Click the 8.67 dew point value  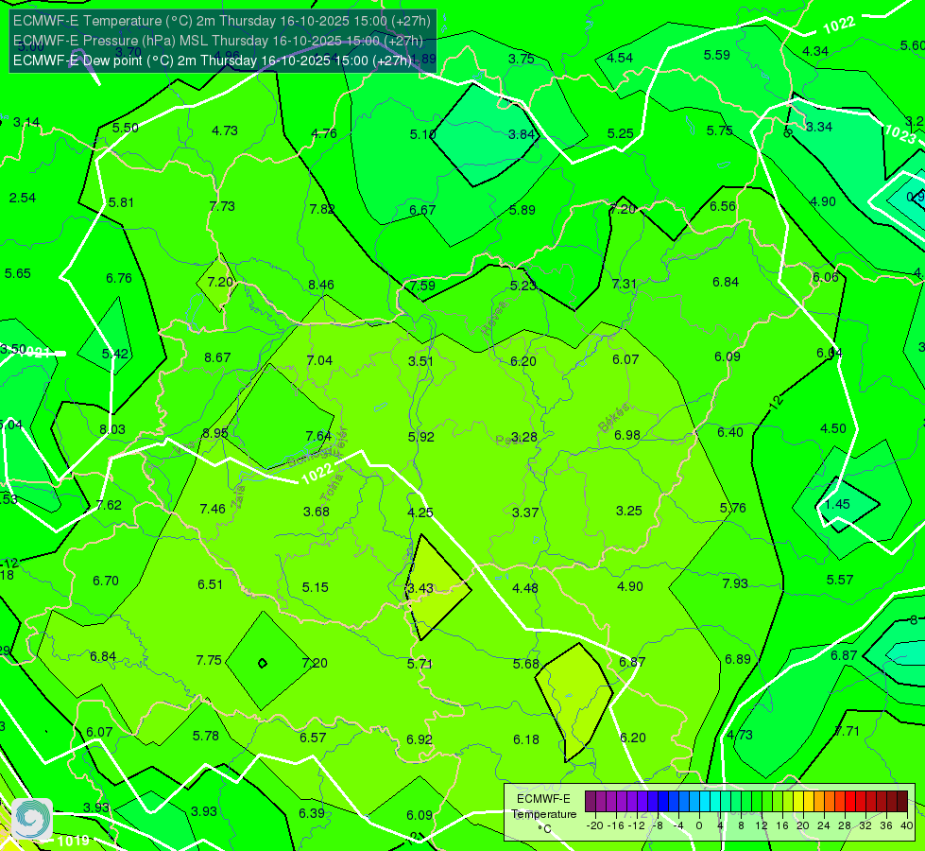point(217,357)
